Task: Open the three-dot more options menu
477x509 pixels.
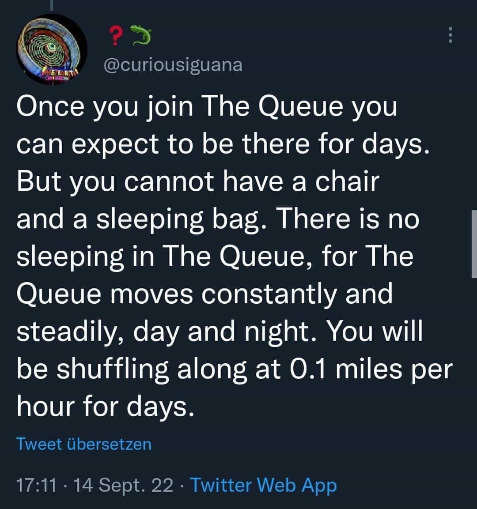Action: pyautogui.click(x=450, y=35)
